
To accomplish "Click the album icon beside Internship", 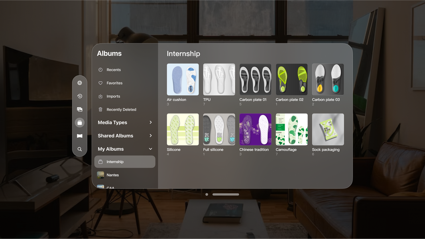I will (x=100, y=162).
